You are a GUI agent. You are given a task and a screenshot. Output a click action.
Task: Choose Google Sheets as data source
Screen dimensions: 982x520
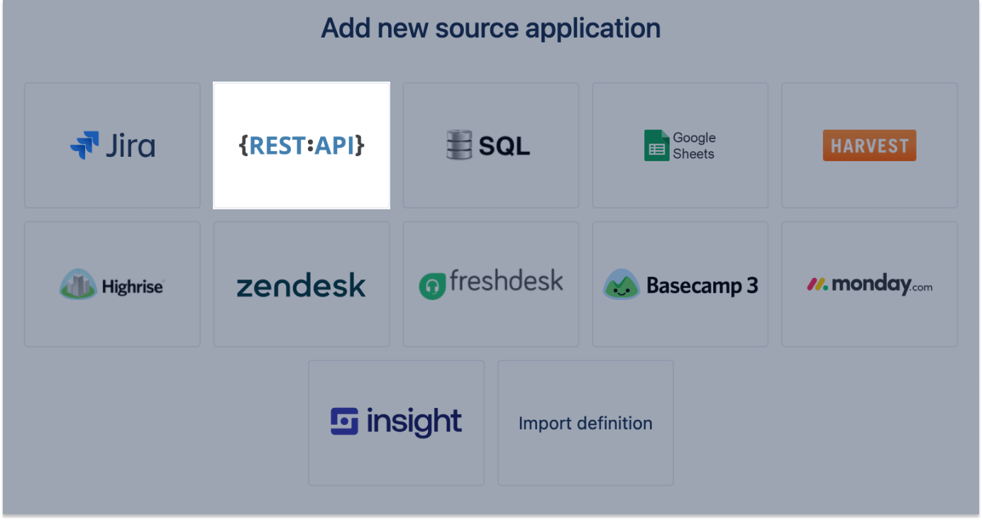click(679, 145)
